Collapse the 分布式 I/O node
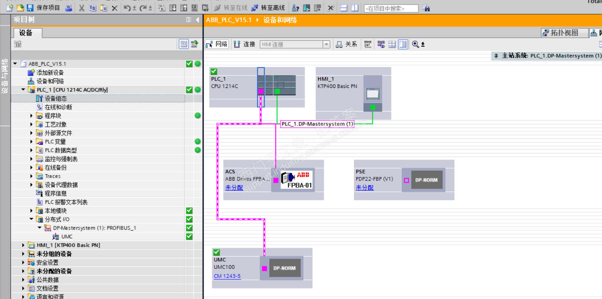The height and width of the screenshot is (299, 602). coord(31,219)
